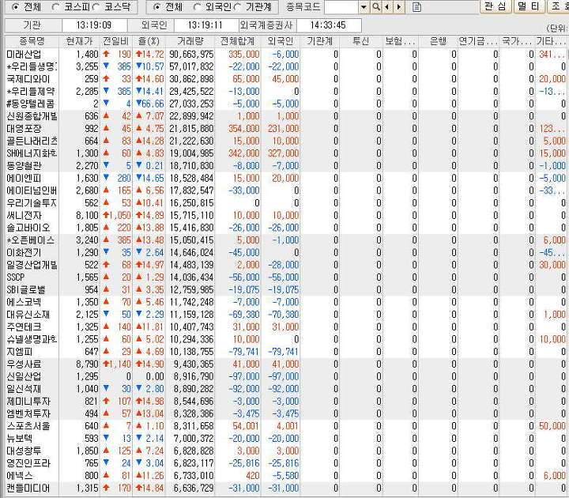The height and width of the screenshot is (498, 569).
Task: Click the 멀티 button
Action: point(529,6)
